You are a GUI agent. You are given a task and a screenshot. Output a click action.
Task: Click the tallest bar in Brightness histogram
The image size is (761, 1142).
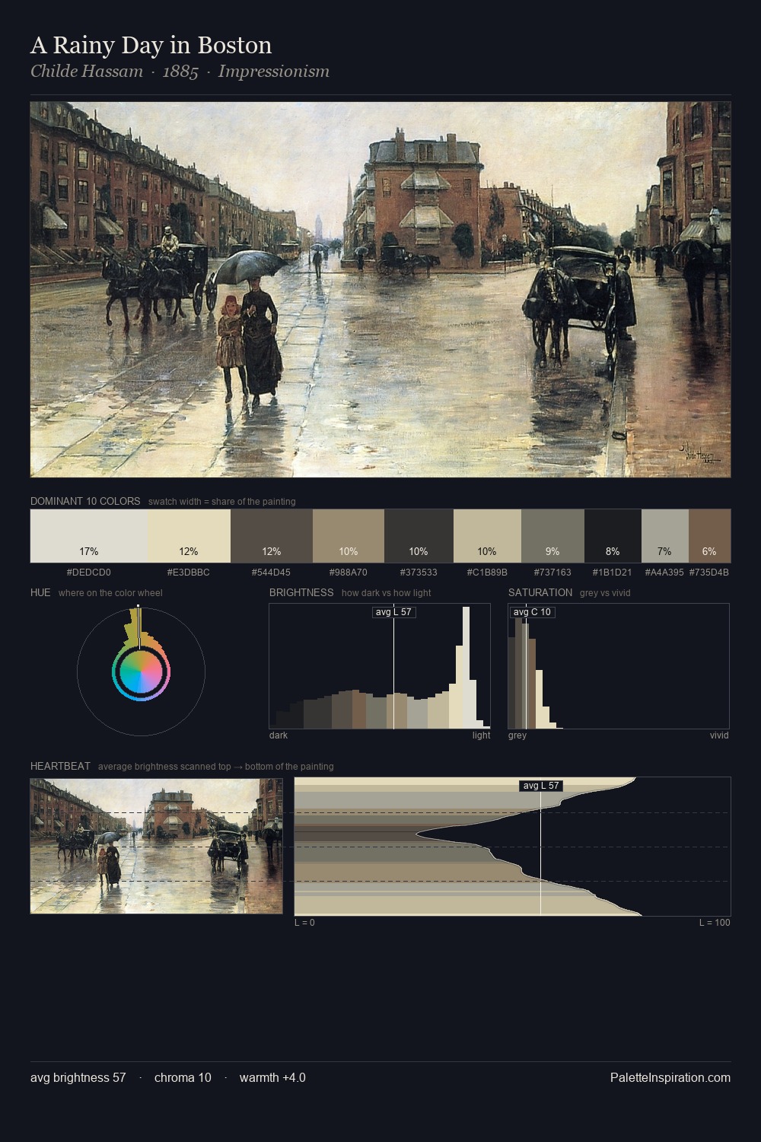466,668
